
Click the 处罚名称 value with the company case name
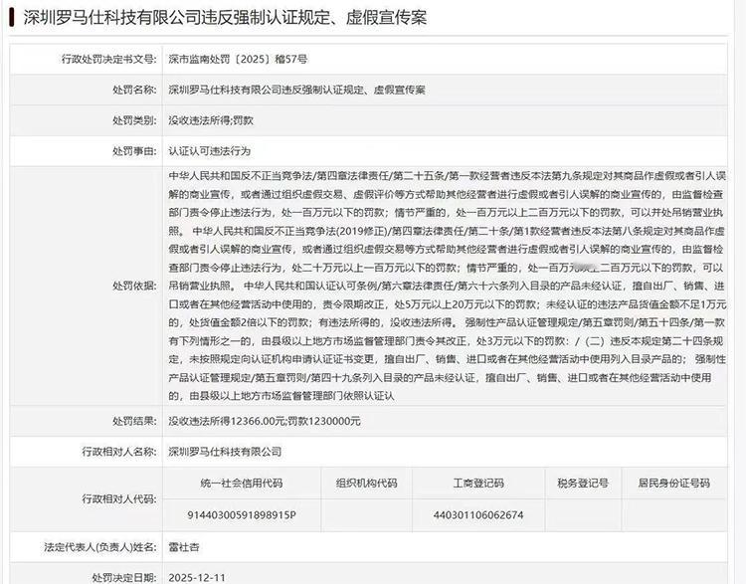[x=296, y=90]
